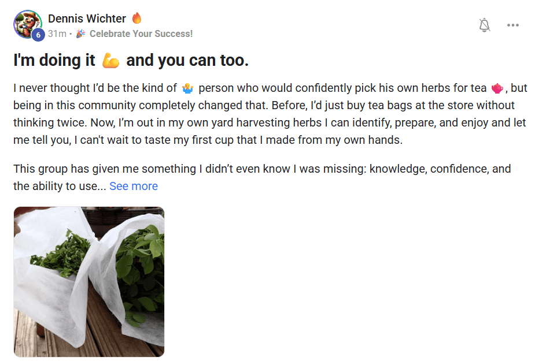
Task: Click the shrugging person emoji
Action: [187, 88]
